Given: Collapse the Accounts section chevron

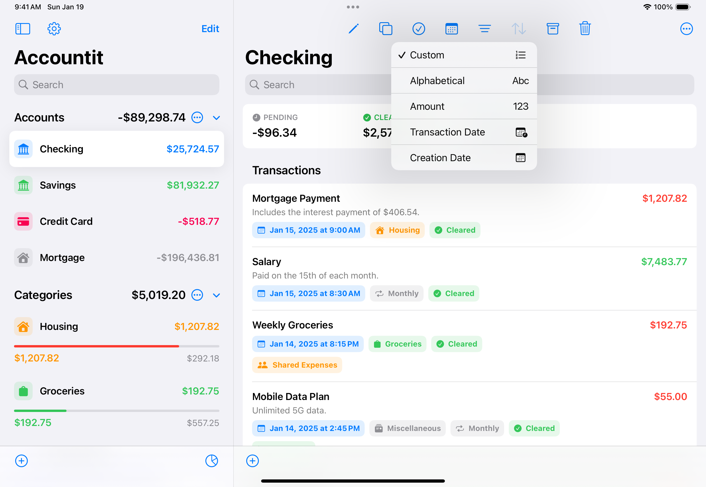Looking at the screenshot, I should pos(216,118).
